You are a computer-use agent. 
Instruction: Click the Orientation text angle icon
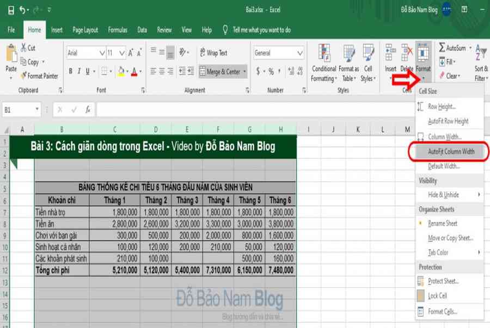(182, 52)
